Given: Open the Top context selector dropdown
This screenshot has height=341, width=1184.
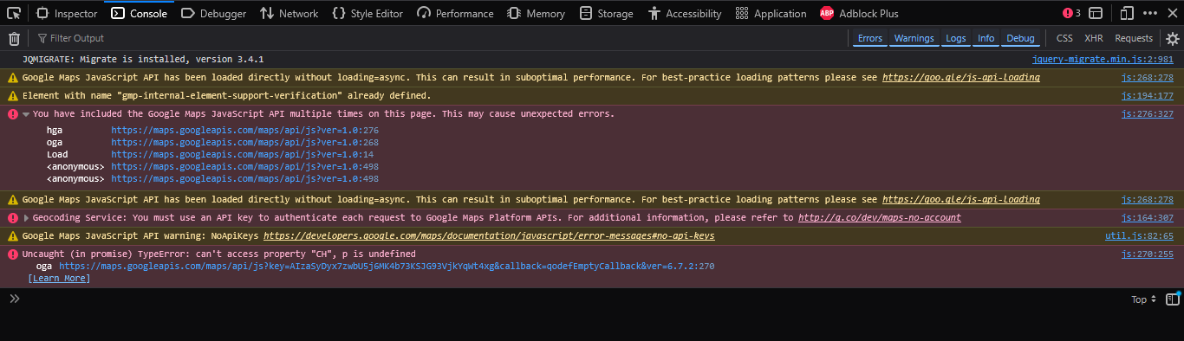Looking at the screenshot, I should point(1144,299).
